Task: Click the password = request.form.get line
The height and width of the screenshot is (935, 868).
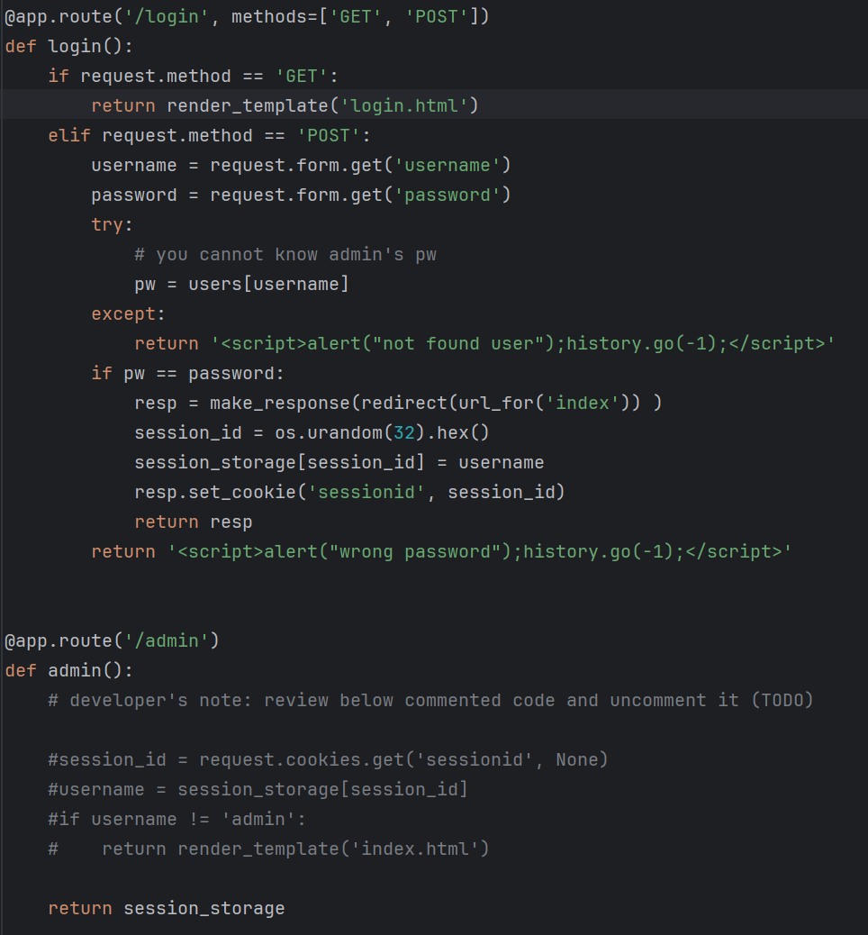Action: coord(301,195)
